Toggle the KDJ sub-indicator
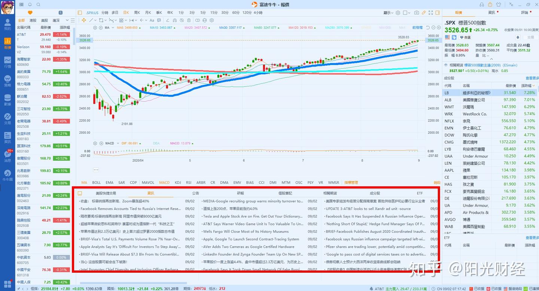Screen dimensions: 539x291 [x=178, y=183]
